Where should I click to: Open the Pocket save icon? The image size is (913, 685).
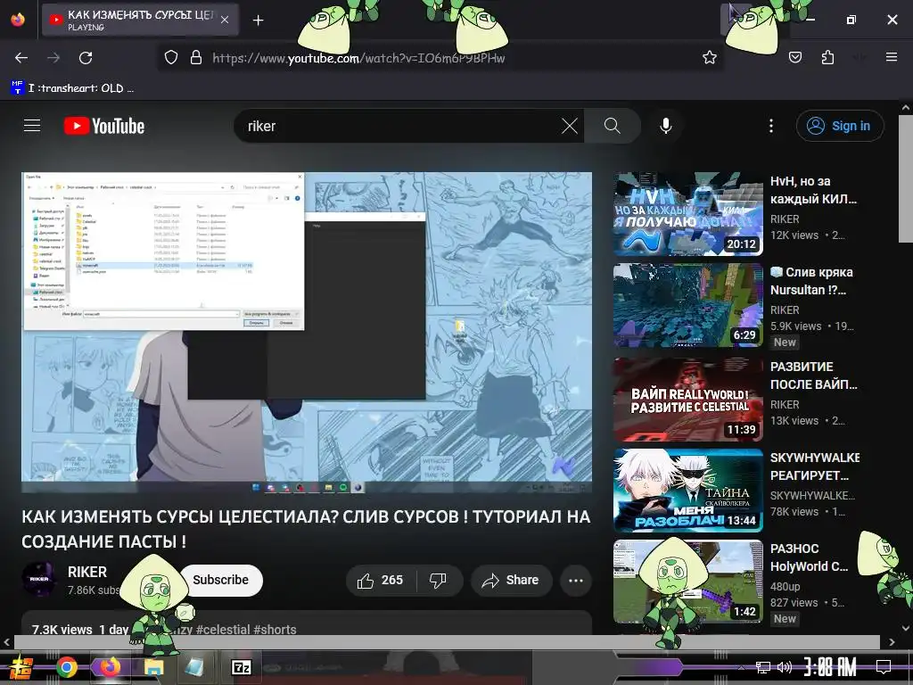point(794,57)
